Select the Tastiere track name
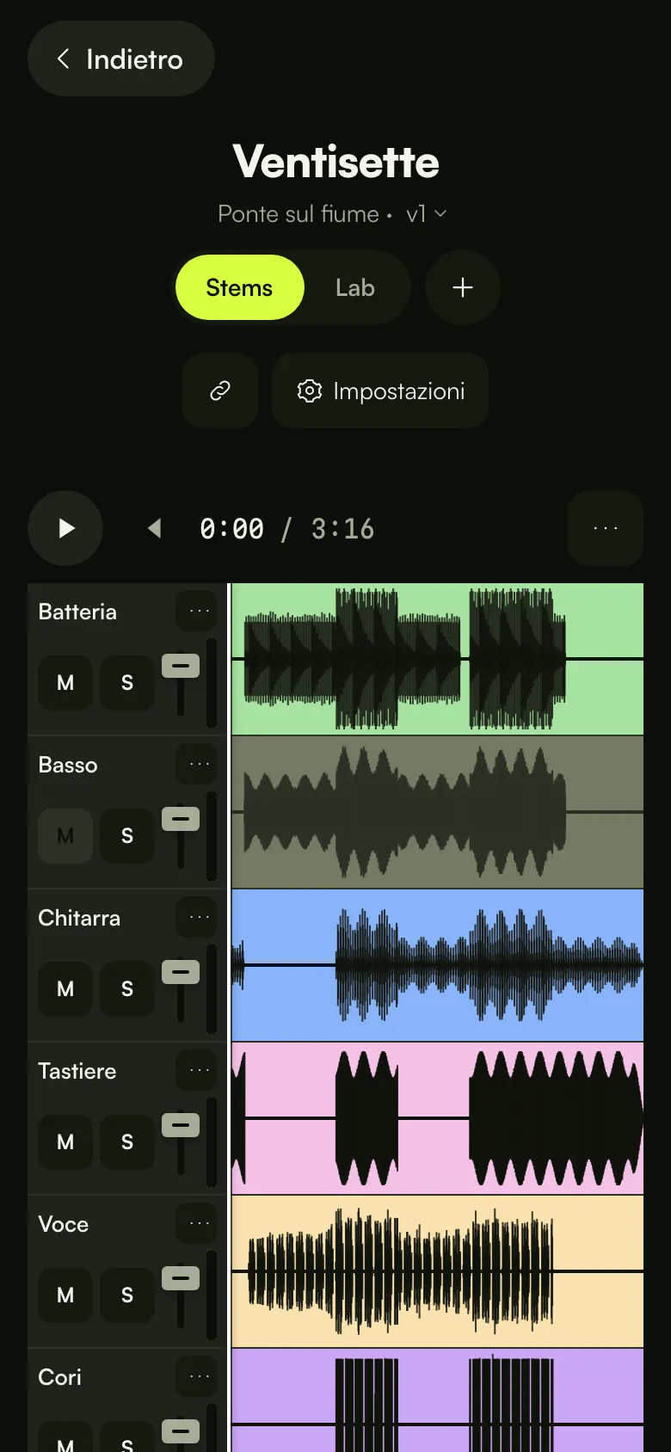The image size is (671, 1452). click(x=77, y=1071)
